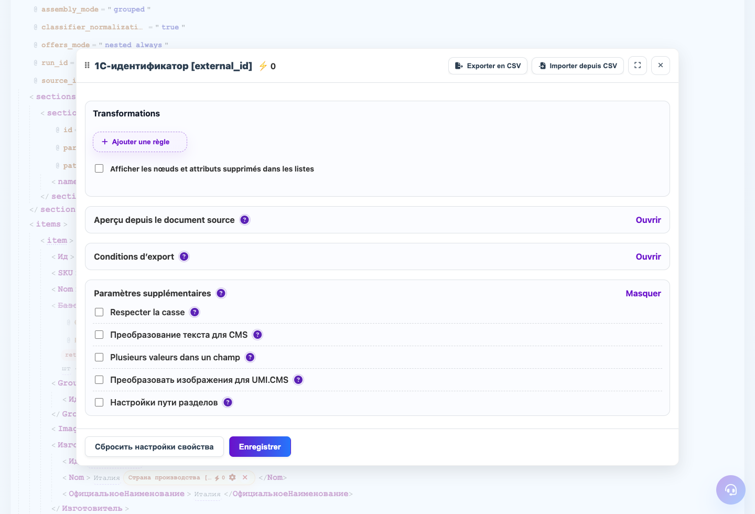This screenshot has width=755, height=514.
Task: Open help icon next to Aperçu depuis le document source
Action: (245, 220)
